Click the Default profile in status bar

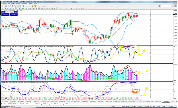click(112, 107)
